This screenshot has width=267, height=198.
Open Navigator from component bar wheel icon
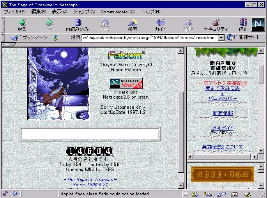pyautogui.click(x=194, y=194)
